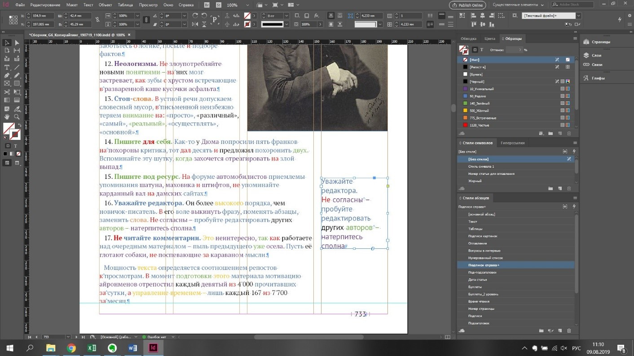Open Adobe Bridge via the Br icon
Image resolution: width=634 pixels, height=356 pixels.
pos(207,5)
